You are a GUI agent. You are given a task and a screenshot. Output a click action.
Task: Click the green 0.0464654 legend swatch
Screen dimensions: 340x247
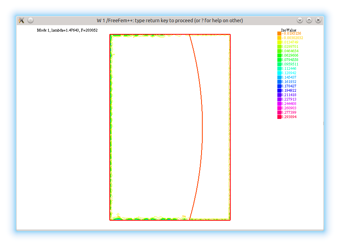(x=279, y=51)
